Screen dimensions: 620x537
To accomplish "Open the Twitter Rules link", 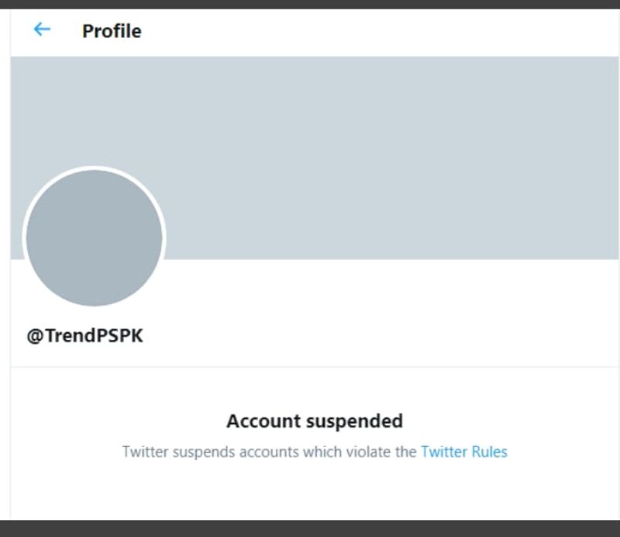I will pos(463,452).
